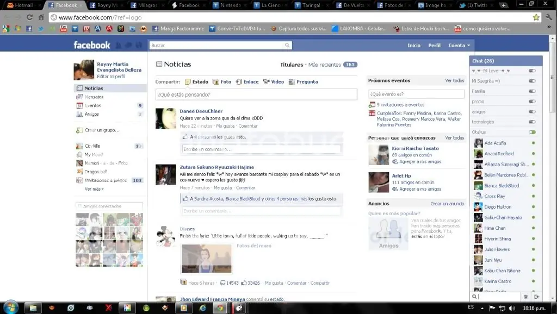This screenshot has width=557, height=314.
Task: Click Crear un anuncio link
Action: (x=447, y=204)
